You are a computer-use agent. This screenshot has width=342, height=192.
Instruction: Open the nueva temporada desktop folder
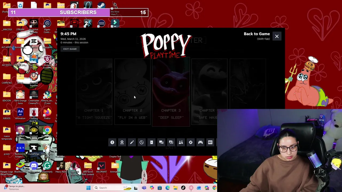[x=7, y=133]
